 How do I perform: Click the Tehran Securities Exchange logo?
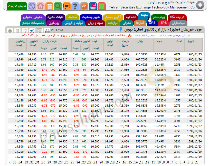[x=200, y=5]
